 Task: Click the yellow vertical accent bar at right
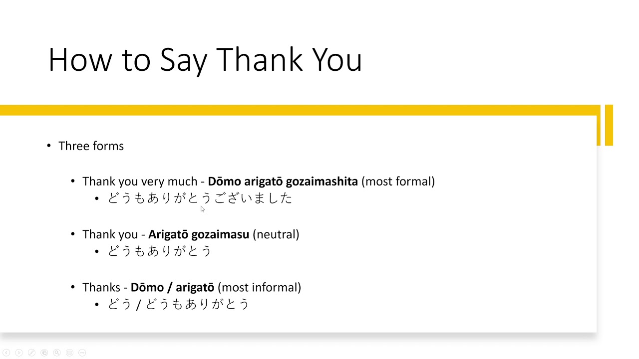coord(609,125)
